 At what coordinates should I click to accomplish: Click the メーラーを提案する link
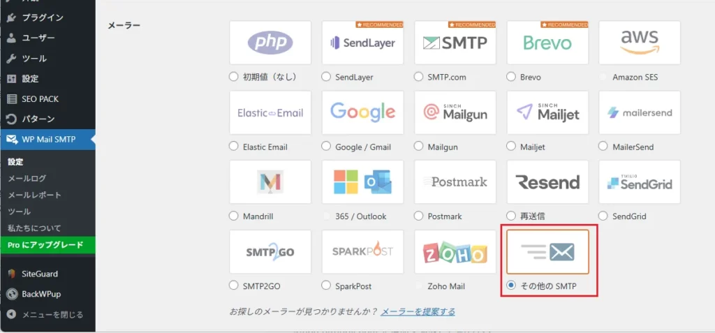(418, 311)
